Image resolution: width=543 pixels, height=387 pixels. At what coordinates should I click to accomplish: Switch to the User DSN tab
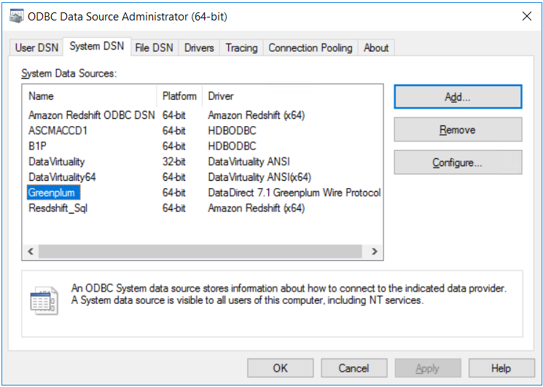36,48
